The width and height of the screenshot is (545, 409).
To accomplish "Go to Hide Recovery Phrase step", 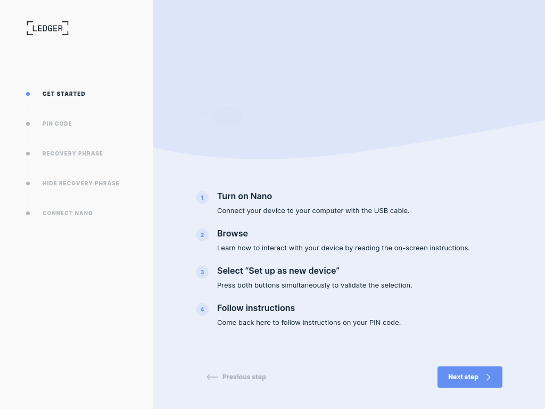I will (x=81, y=183).
